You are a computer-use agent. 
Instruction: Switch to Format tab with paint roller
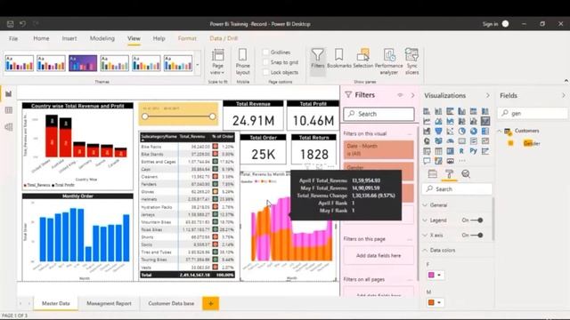449,174
